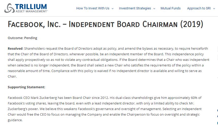Go to the Mutual Funds page
Screen dimensions: 218x125
click(x=171, y=8)
